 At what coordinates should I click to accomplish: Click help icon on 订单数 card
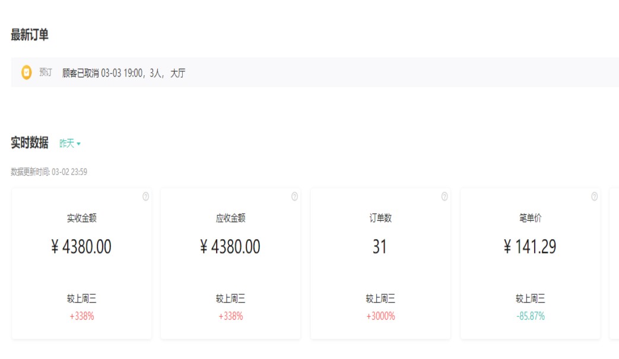445,197
